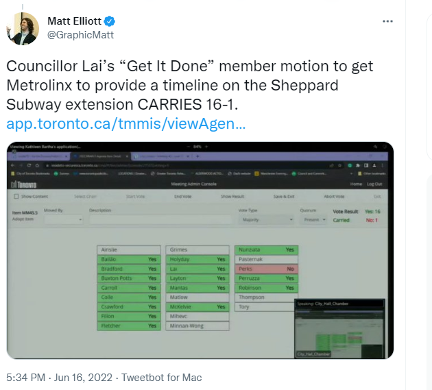Click Save & Exit in the console
Screen dimensions: 432x390
[x=283, y=197]
